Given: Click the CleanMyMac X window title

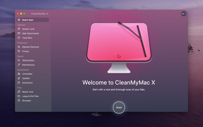Looking at the screenshot, I should 40,14.
